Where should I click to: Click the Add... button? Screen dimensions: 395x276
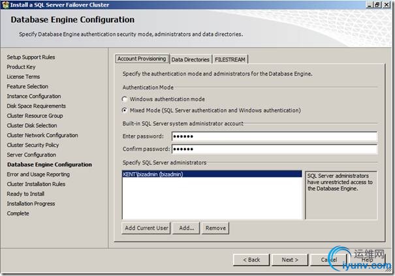(x=187, y=228)
